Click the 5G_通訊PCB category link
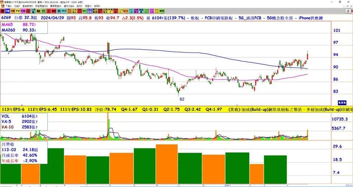353x187 pixels. 250,18
